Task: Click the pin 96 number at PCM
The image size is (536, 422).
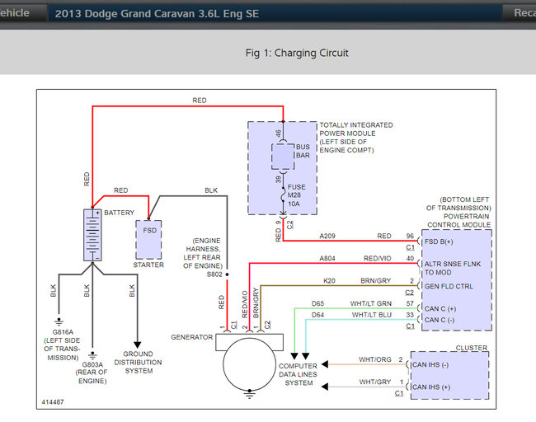Action: click(x=410, y=236)
